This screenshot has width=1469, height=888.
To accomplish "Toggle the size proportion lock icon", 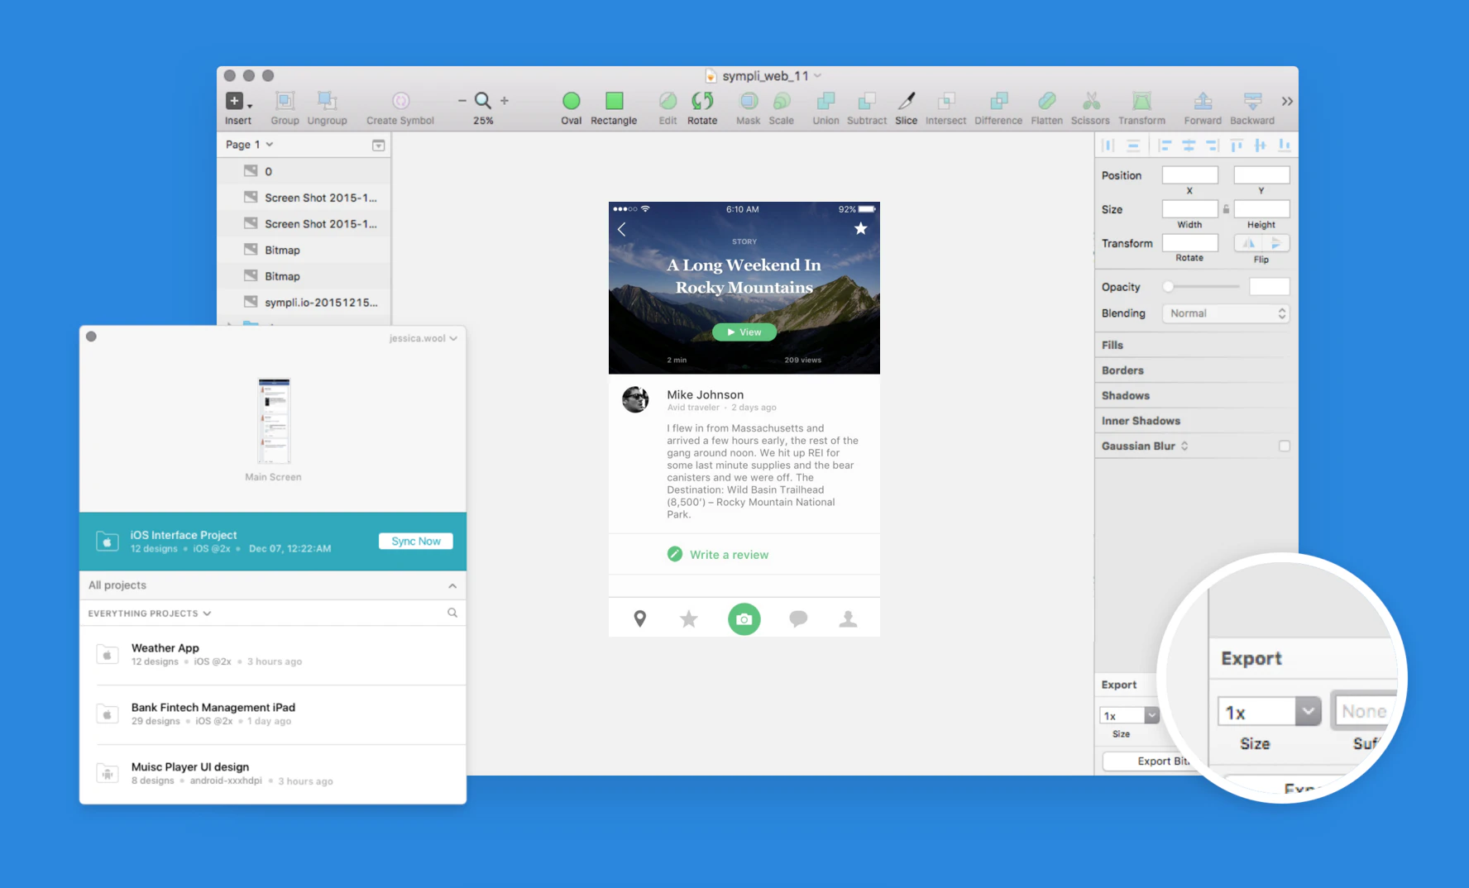I will pos(1226,209).
